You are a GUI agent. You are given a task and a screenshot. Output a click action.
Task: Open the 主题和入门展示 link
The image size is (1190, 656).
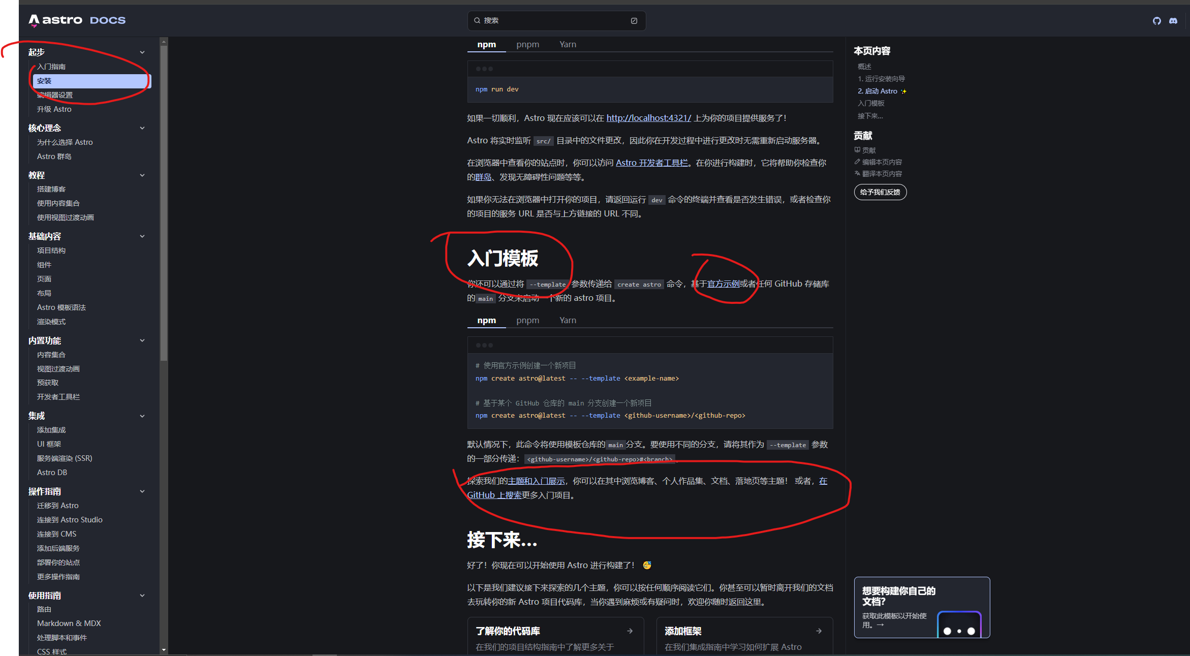click(x=536, y=481)
